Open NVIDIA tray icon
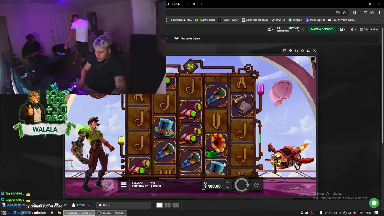This screenshot has width=384, height=216. click(340, 213)
